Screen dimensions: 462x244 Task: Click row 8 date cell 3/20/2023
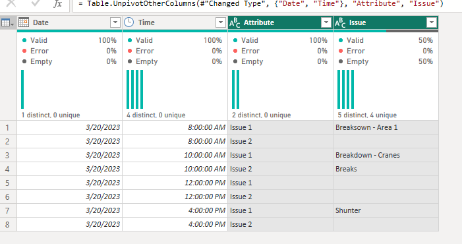tap(70, 225)
